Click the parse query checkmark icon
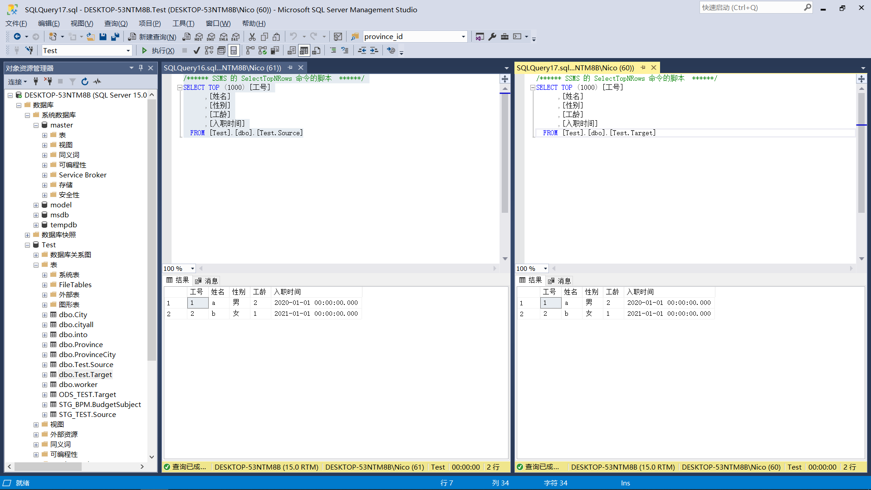Screen dimensions: 871x490 tap(197, 50)
